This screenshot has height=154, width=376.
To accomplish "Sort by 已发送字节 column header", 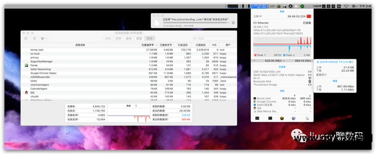I will point(149,45).
